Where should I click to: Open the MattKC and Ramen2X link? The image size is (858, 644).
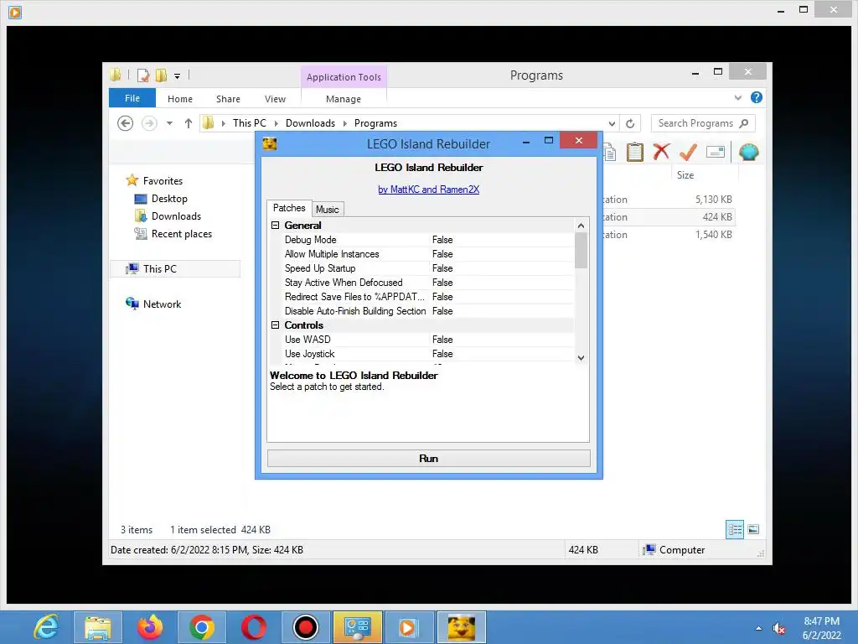pyautogui.click(x=428, y=190)
